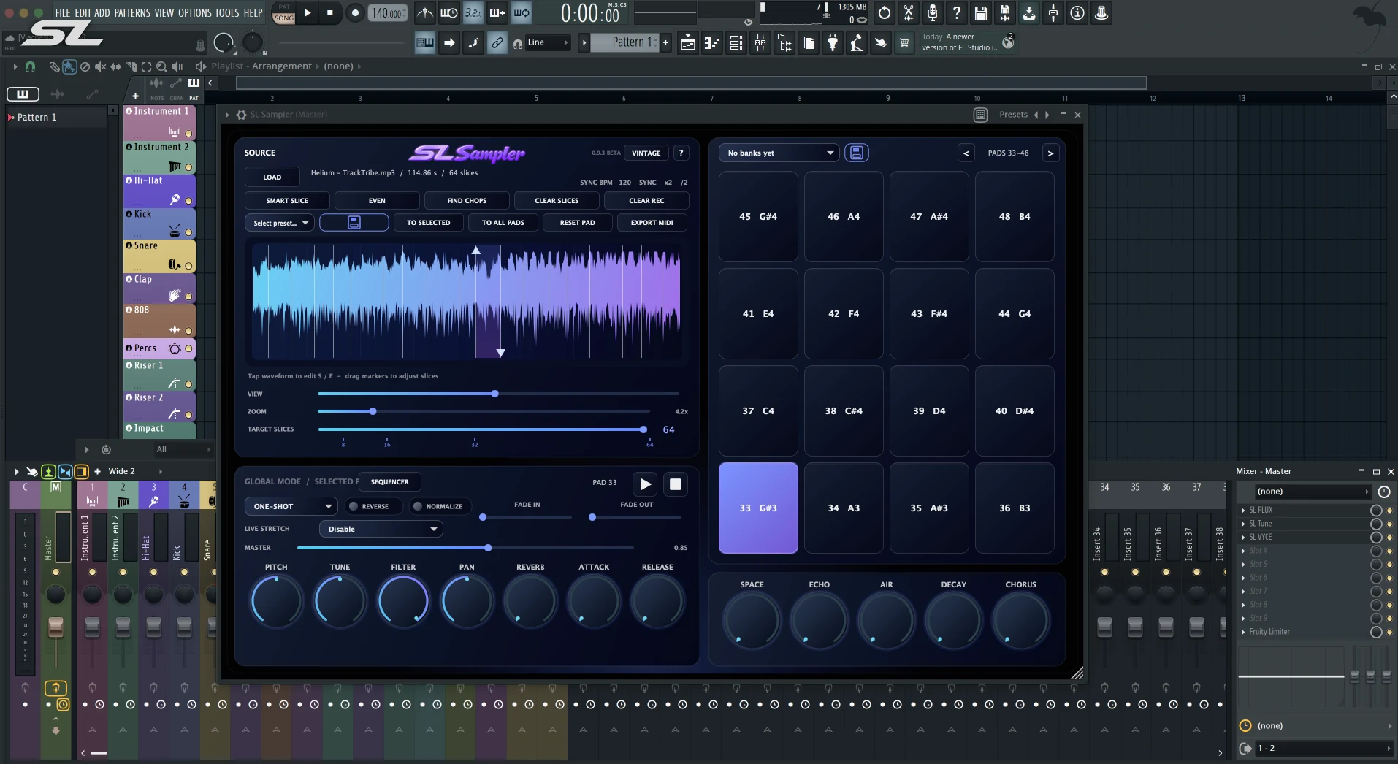This screenshot has width=1398, height=764.
Task: Open the Live Stretch Disable dropdown
Action: [x=381, y=529]
